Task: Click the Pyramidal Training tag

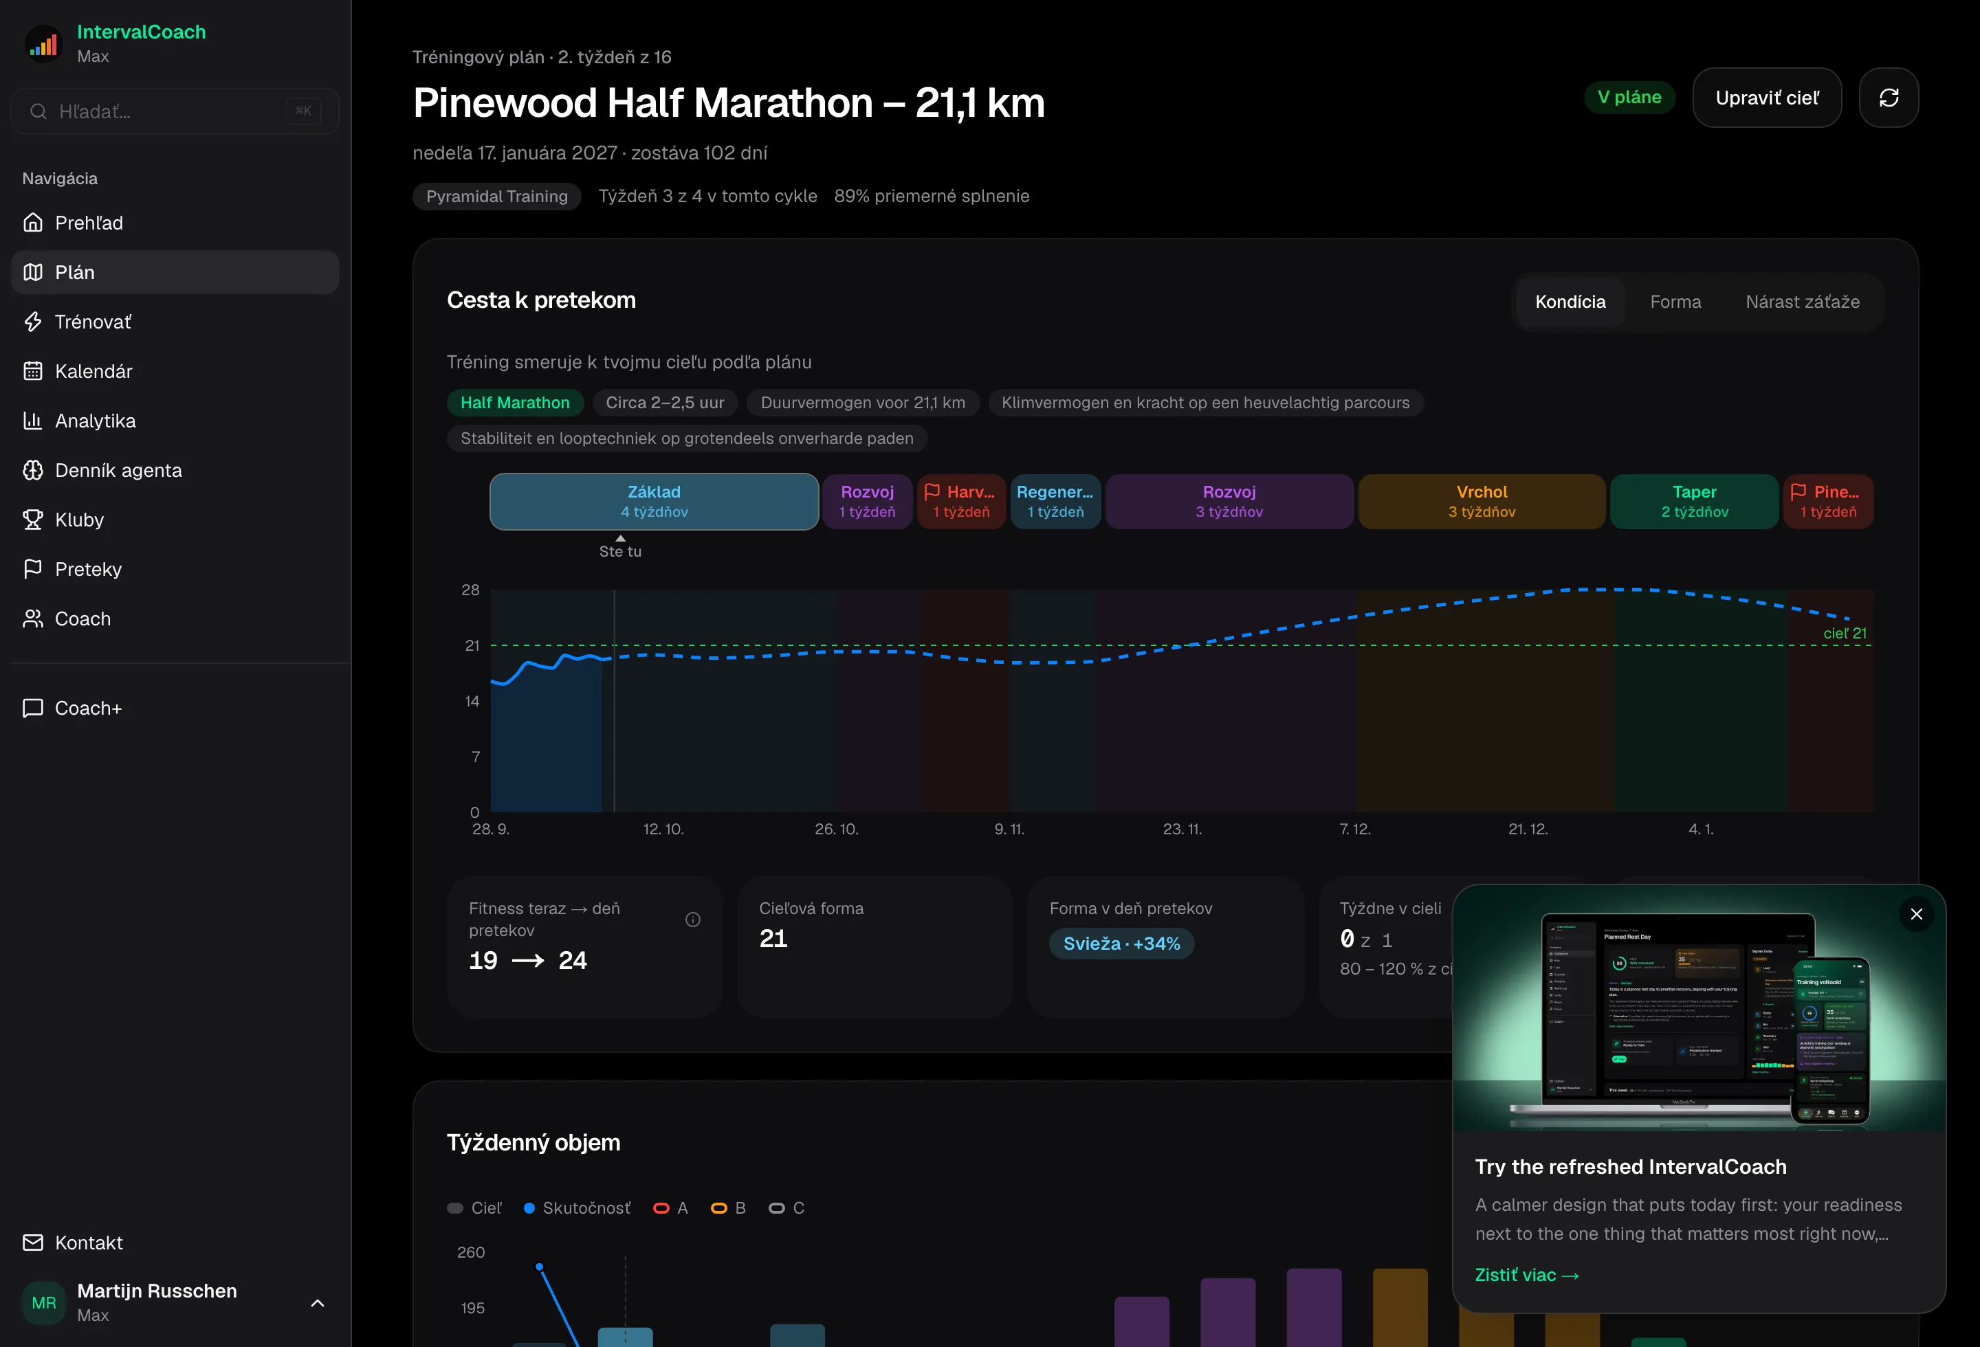Action: [x=496, y=196]
